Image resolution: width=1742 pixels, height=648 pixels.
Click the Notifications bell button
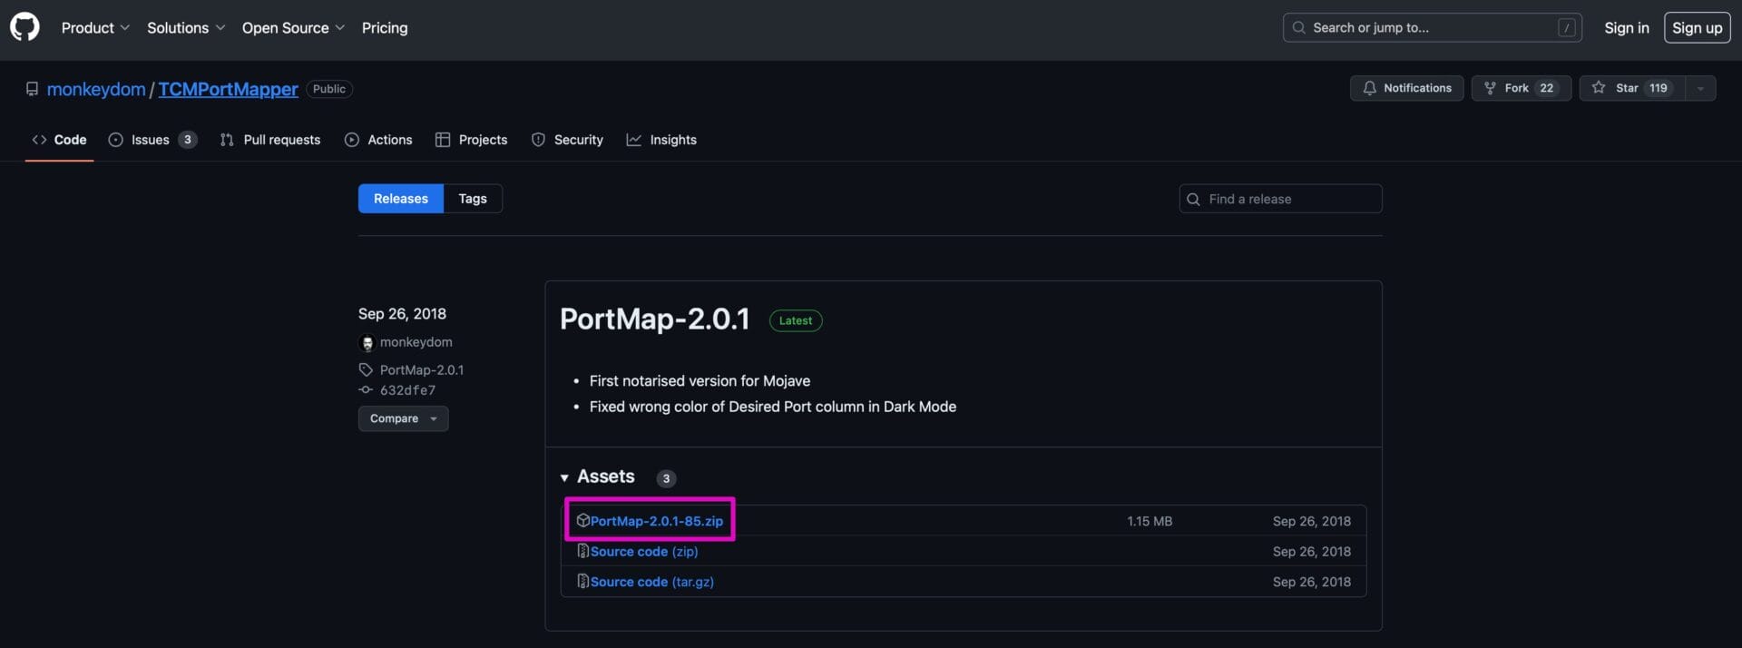(1406, 88)
